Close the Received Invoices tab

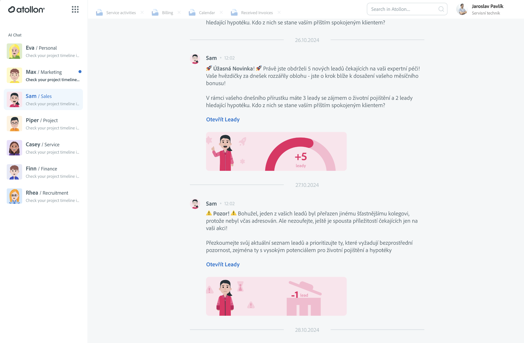[279, 12]
